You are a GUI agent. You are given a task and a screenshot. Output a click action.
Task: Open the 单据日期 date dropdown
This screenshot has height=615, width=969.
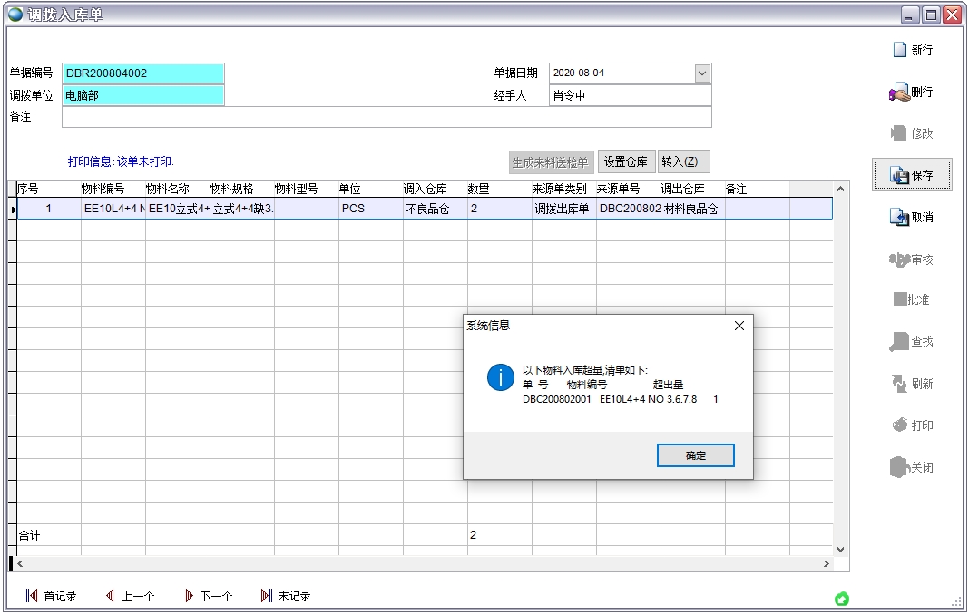(702, 73)
